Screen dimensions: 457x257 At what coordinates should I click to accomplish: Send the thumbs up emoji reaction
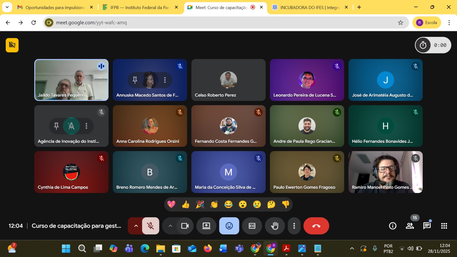pos(186,204)
